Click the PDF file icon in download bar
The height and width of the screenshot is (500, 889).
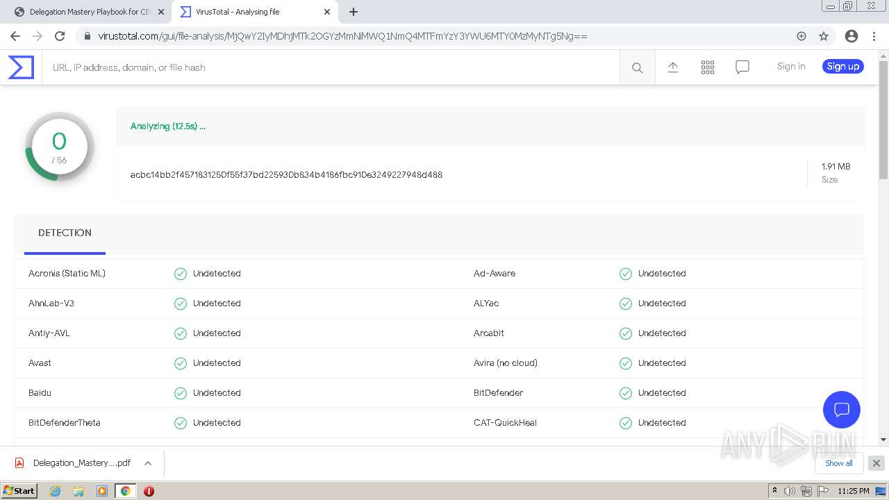point(20,463)
